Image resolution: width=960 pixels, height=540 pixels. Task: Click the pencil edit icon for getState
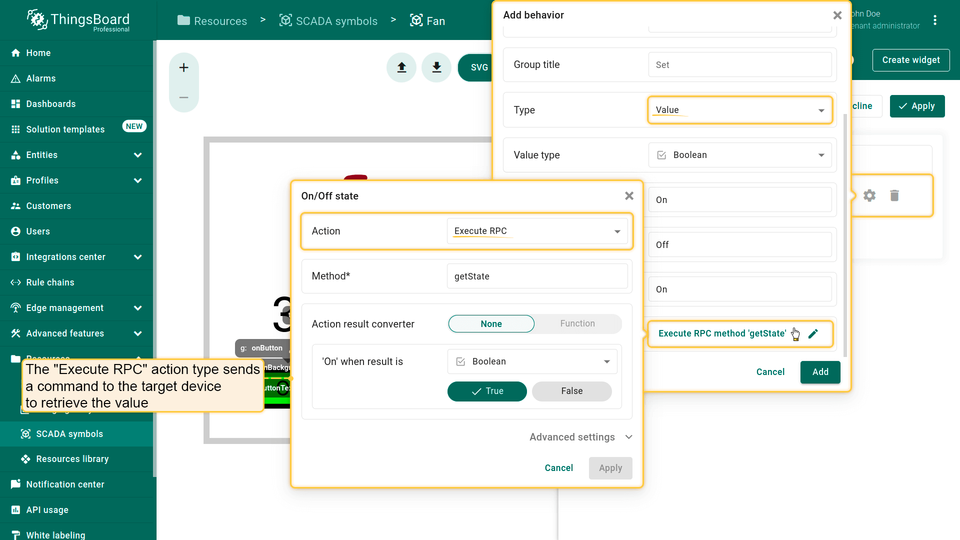click(813, 333)
